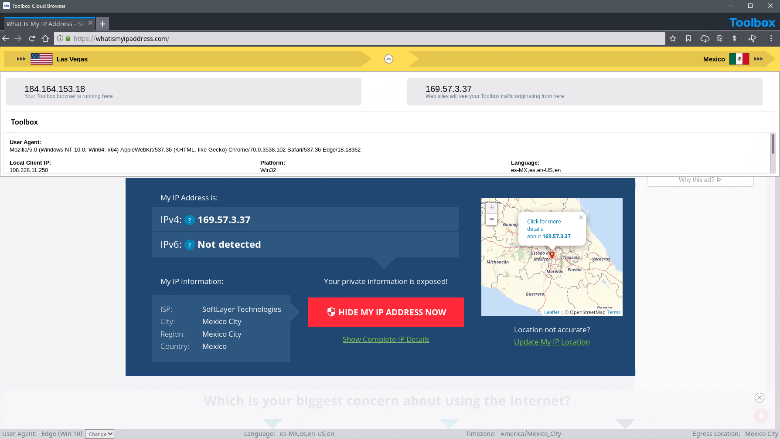This screenshot has height=439, width=780.
Task: Click the Timezone America/Mexico_City status entry
Action: coord(513,434)
